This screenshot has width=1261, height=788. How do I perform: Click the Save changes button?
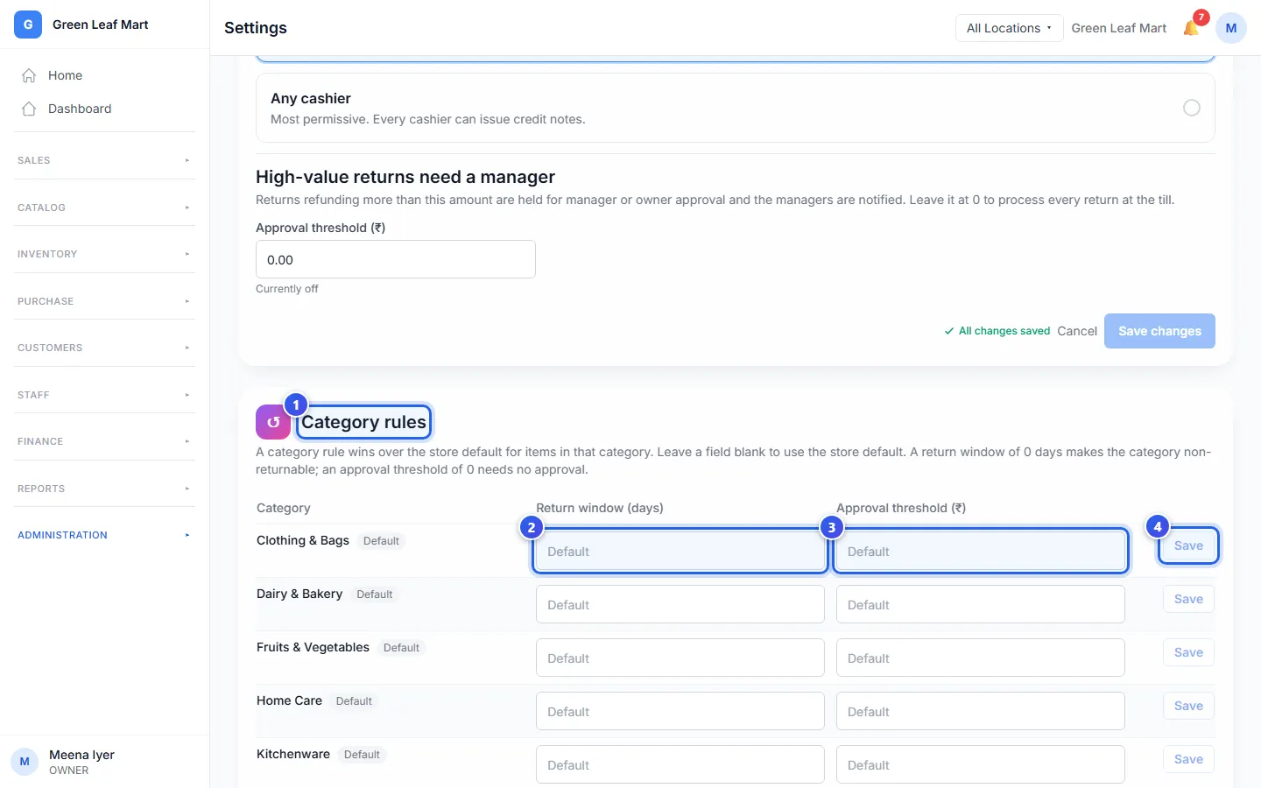pyautogui.click(x=1159, y=331)
